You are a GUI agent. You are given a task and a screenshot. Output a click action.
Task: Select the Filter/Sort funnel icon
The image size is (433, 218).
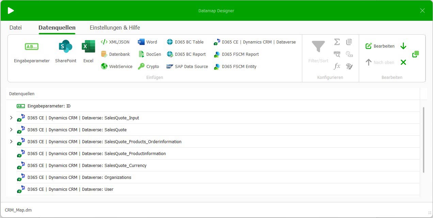point(318,46)
